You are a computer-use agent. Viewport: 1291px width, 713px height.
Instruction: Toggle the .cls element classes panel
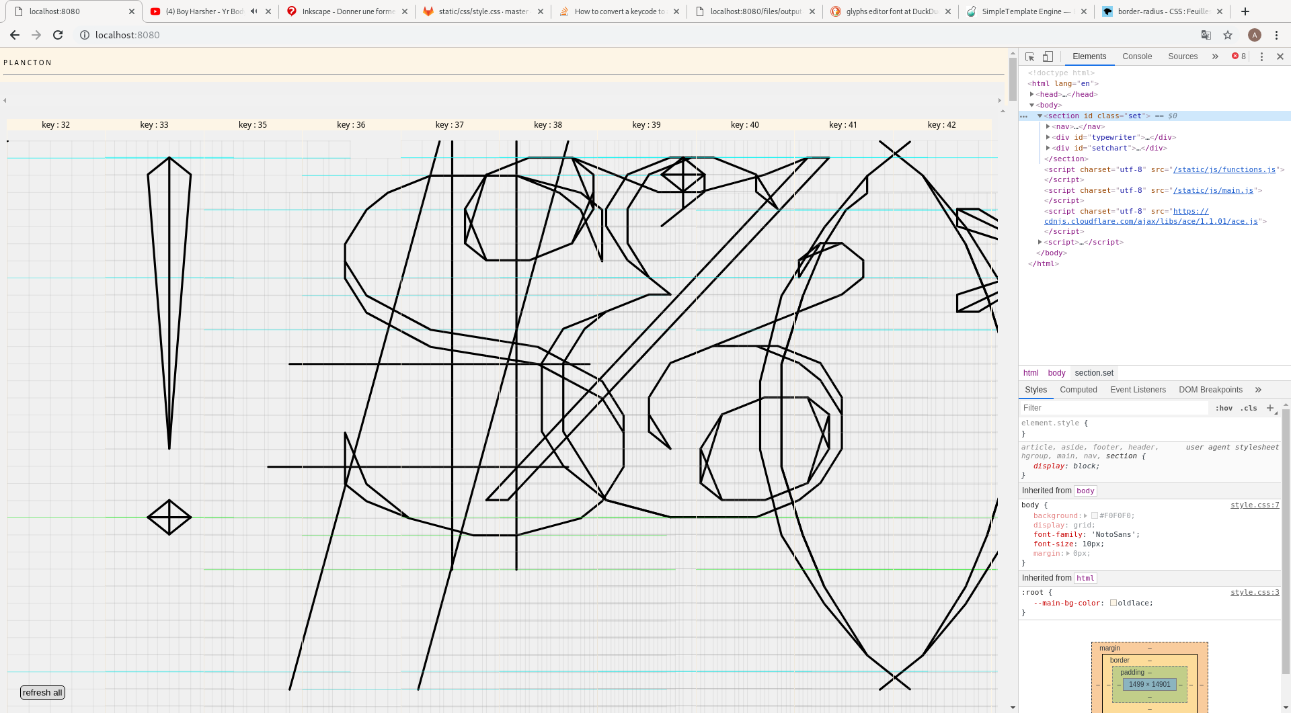(x=1249, y=408)
